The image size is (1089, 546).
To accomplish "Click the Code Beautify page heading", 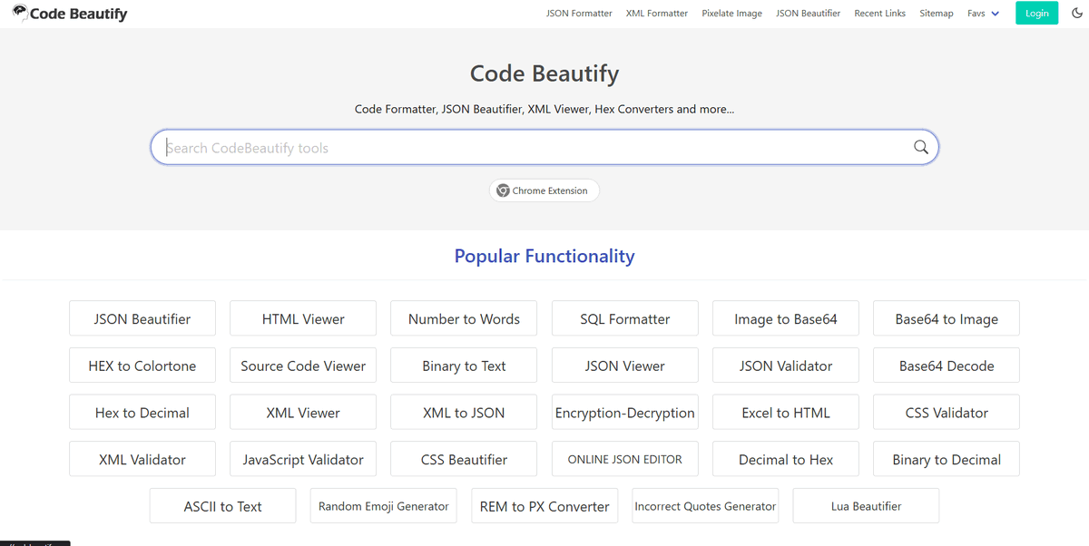I will [544, 73].
